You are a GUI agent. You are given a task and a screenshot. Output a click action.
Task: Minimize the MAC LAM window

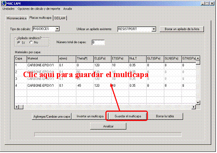tap(202, 3)
